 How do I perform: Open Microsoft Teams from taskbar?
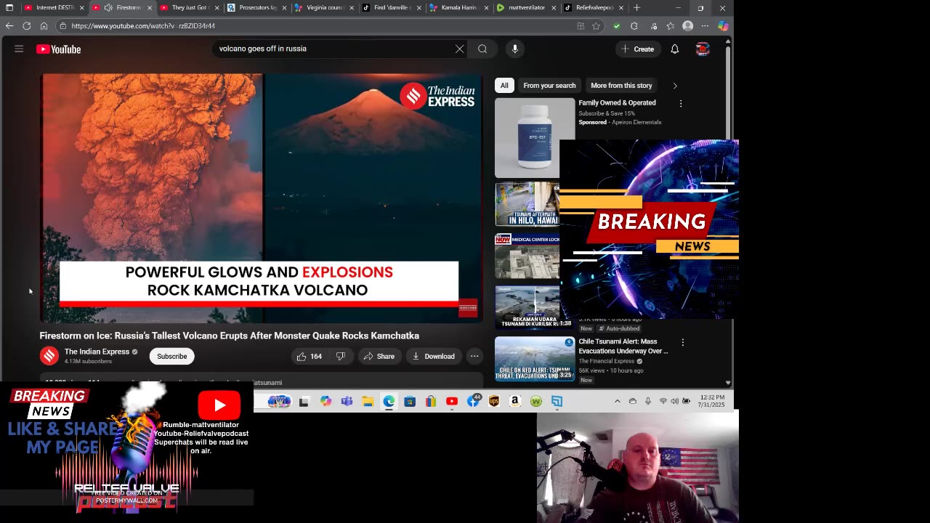(347, 401)
